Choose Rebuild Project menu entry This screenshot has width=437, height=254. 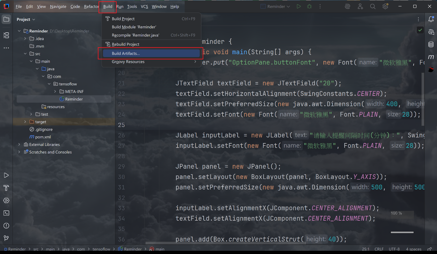coord(125,44)
